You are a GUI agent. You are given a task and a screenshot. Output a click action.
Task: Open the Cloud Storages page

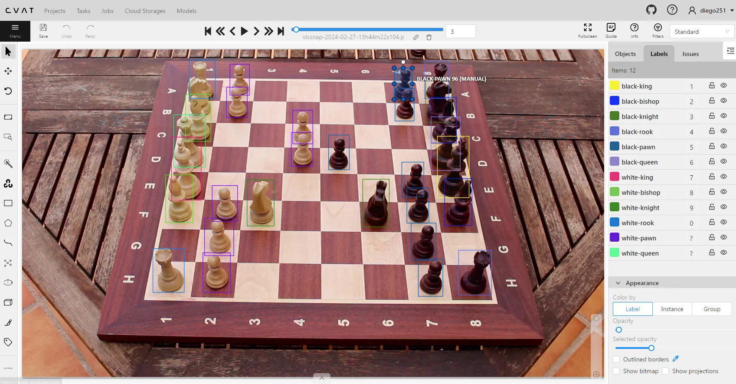145,11
